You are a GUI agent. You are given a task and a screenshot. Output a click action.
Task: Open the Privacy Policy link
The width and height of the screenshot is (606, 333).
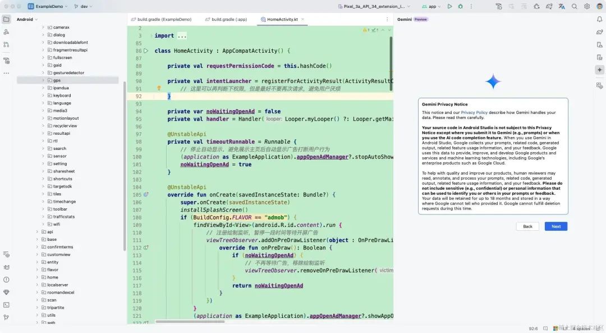(474, 112)
